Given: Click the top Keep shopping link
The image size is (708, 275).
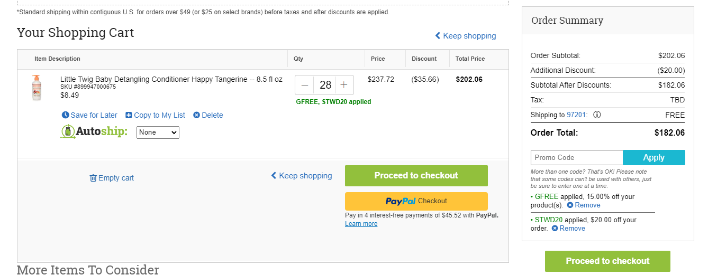Looking at the screenshot, I should [x=466, y=36].
